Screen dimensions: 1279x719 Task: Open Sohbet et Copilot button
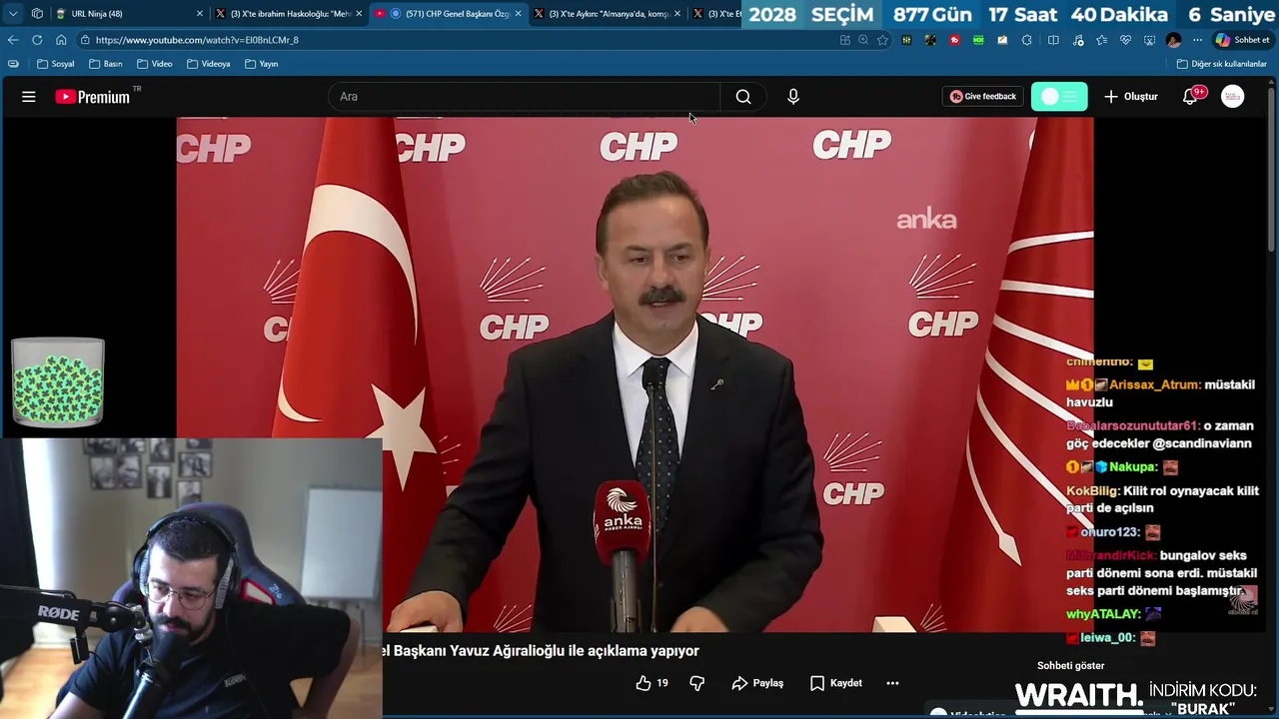(x=1241, y=40)
